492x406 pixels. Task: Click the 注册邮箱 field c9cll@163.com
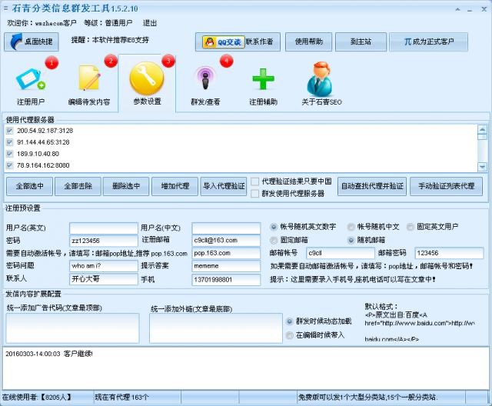point(226,241)
